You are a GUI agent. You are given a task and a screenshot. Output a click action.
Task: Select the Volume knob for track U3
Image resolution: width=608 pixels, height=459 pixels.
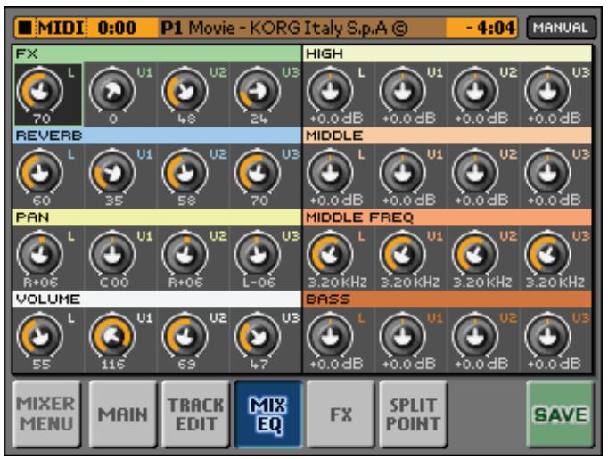click(x=258, y=336)
